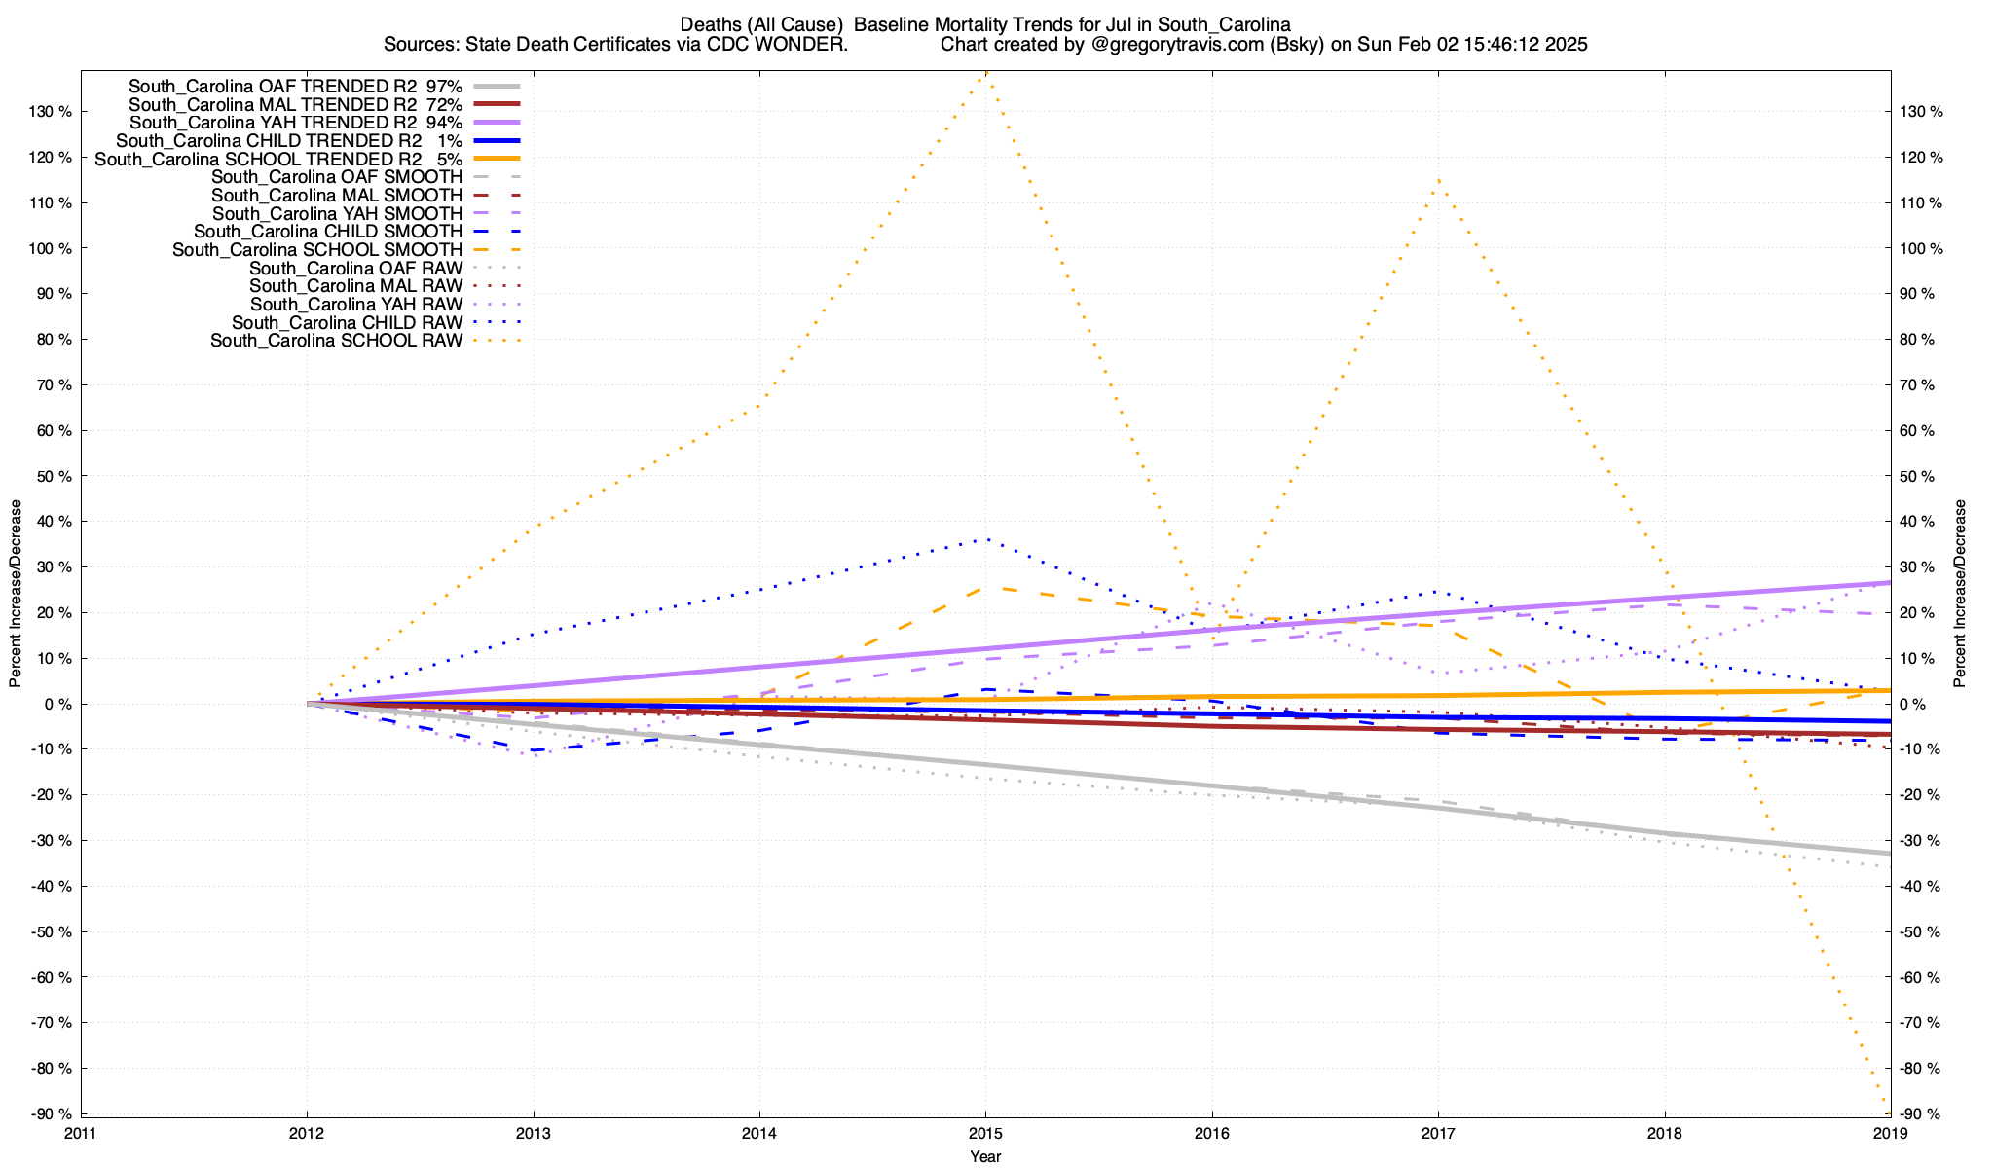Image resolution: width=1994 pixels, height=1168 pixels.
Task: Click the SCHOOL TRENDED orange legend swatch
Action: (497, 159)
